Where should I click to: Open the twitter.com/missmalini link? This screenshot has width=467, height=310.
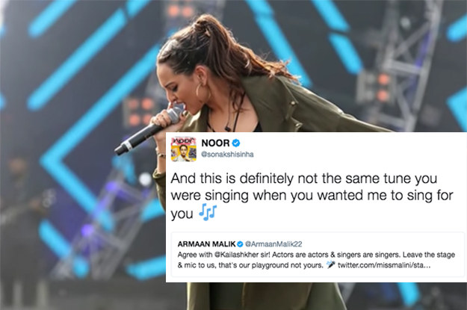tap(384, 265)
